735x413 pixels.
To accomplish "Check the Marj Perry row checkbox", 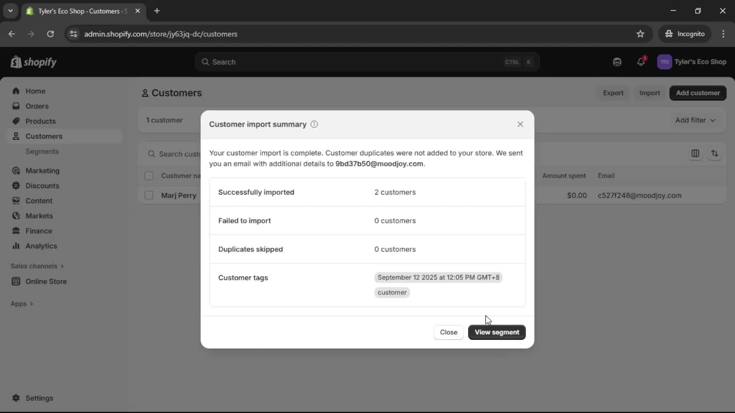I will [x=149, y=195].
